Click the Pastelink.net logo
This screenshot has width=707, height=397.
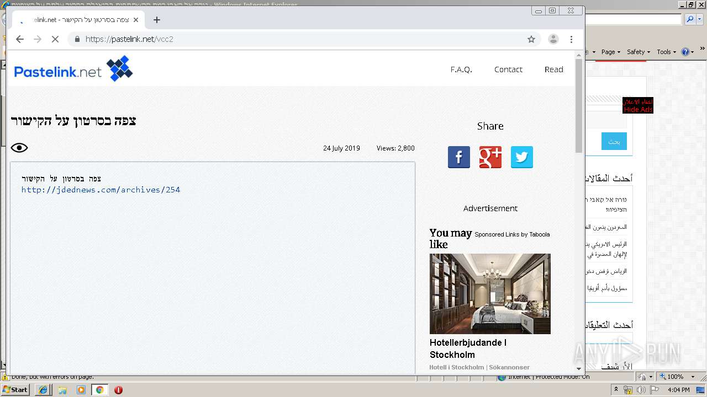point(73,69)
